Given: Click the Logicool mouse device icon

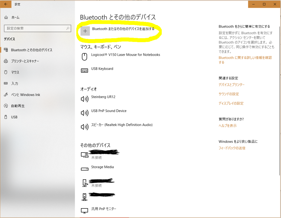Looking at the screenshot, I should 85,57.
